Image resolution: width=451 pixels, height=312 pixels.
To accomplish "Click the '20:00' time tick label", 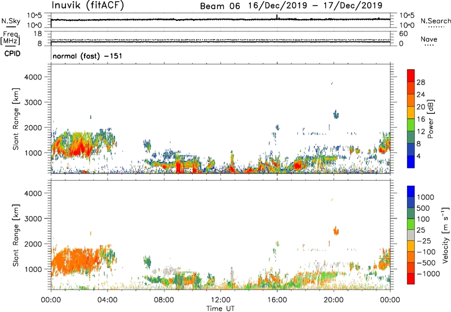I will pyautogui.click(x=333, y=300).
